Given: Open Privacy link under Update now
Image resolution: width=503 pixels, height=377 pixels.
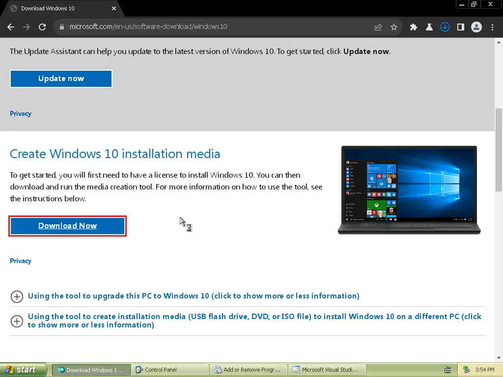Looking at the screenshot, I should [x=21, y=113].
